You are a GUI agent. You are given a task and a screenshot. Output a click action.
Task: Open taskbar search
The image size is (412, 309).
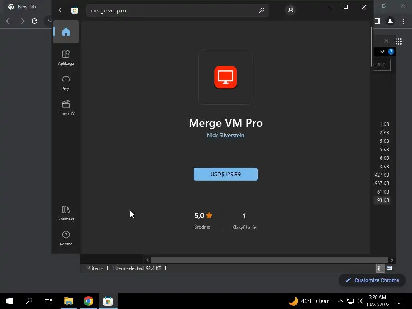tap(29, 301)
